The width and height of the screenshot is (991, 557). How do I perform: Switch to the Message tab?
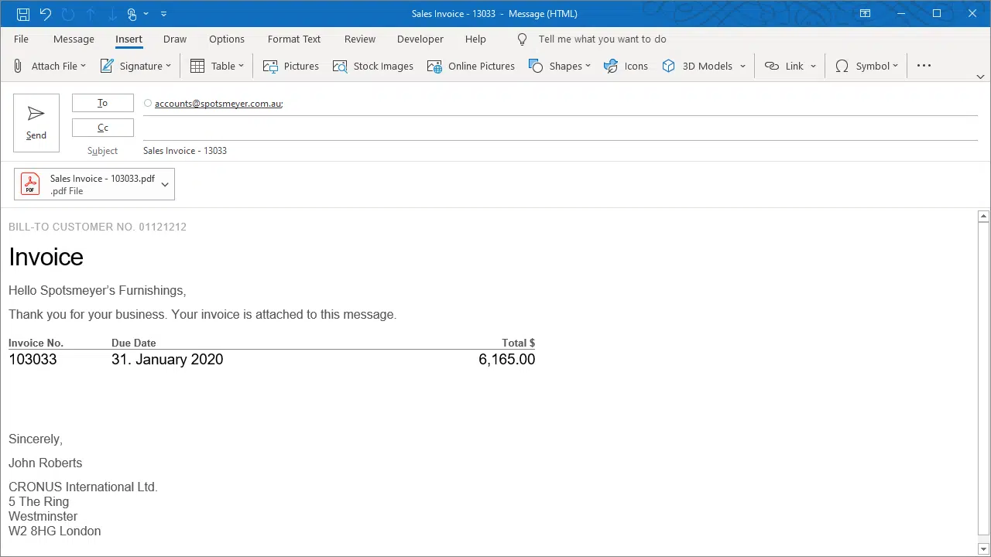(x=74, y=39)
